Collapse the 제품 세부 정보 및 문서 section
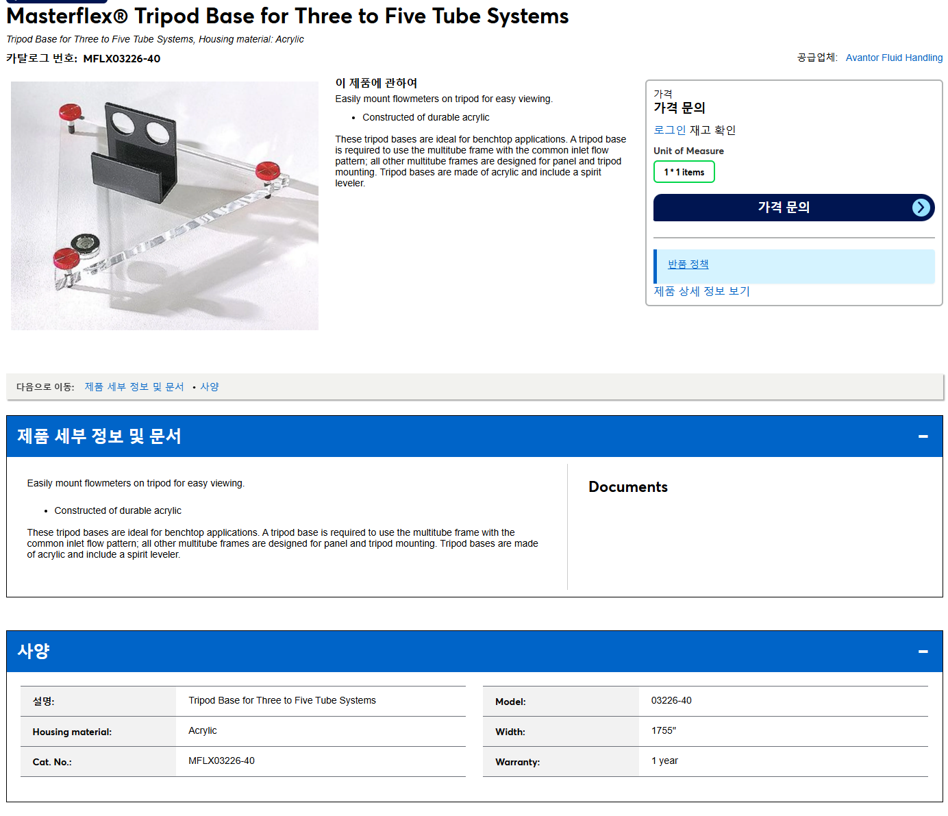The width and height of the screenshot is (948, 816). coord(923,436)
